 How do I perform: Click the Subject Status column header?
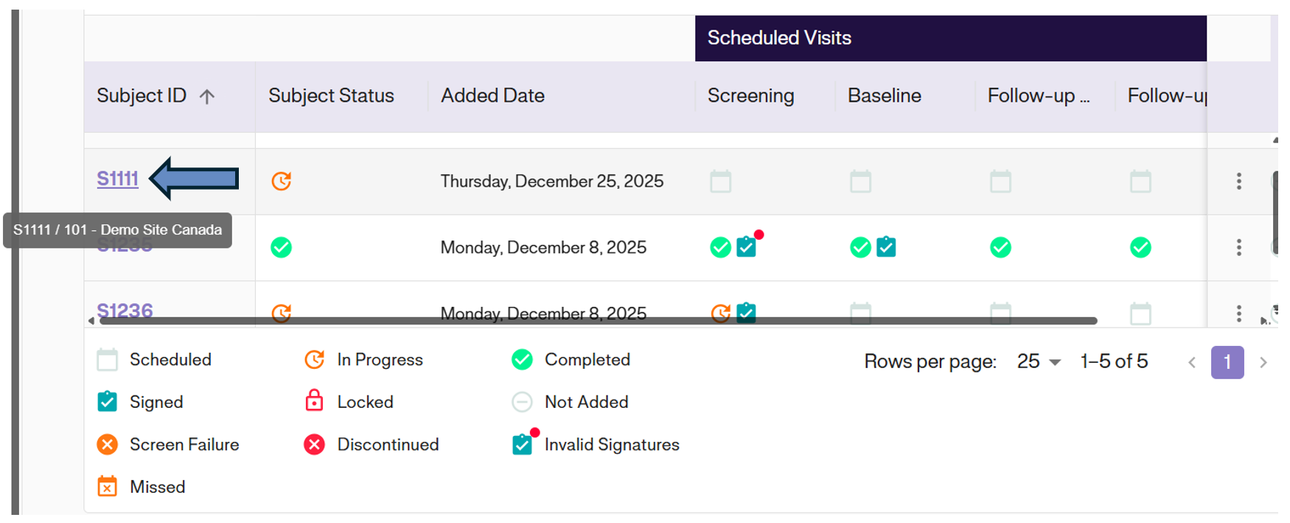pos(331,96)
